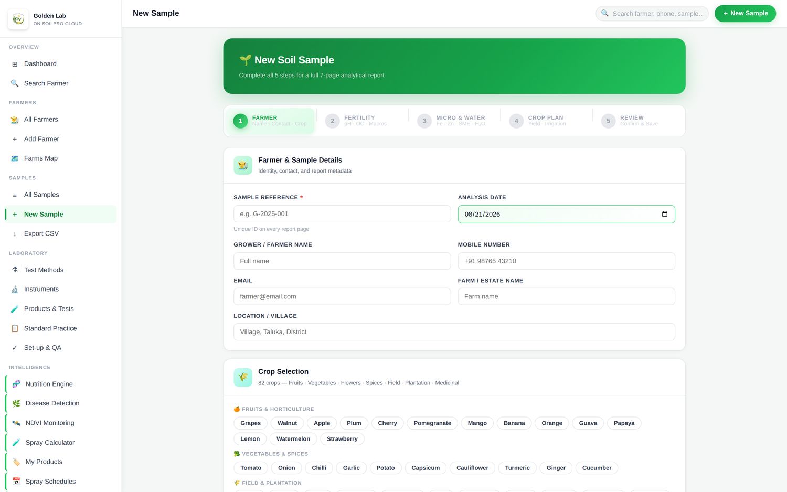Focus the Location / Village field
Screen dimensions: 787x492
coord(454,332)
